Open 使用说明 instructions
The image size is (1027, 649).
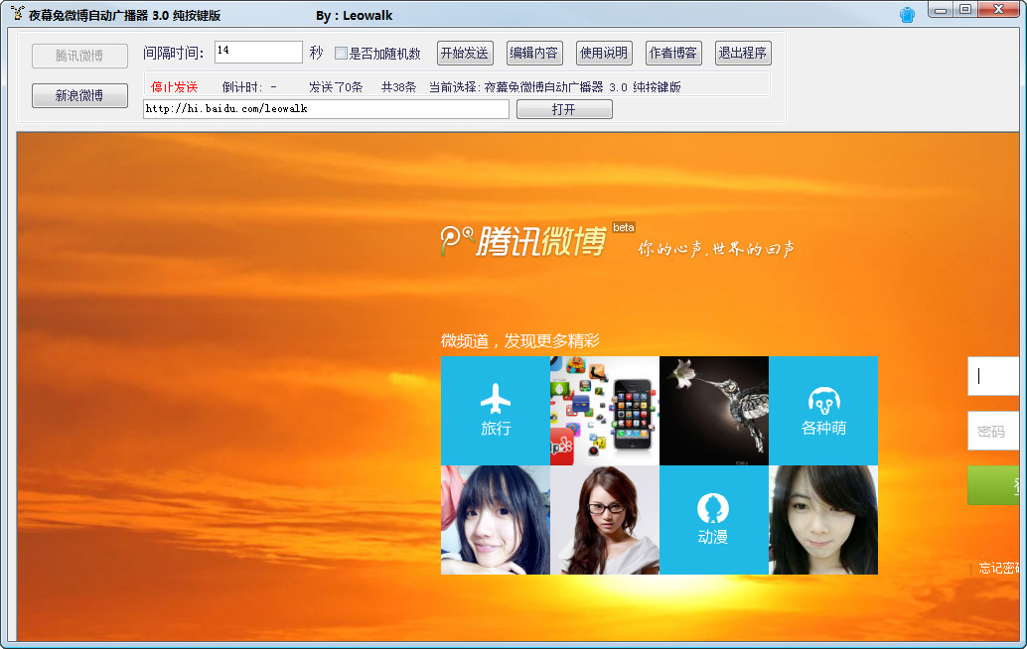coord(604,53)
